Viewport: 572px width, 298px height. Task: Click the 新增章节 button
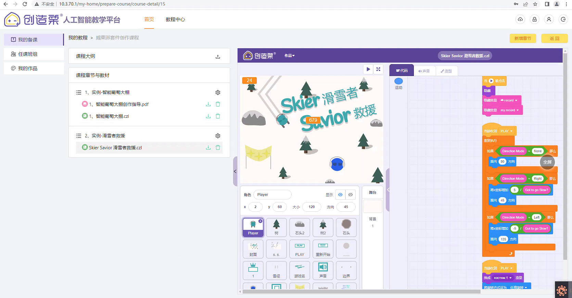523,38
